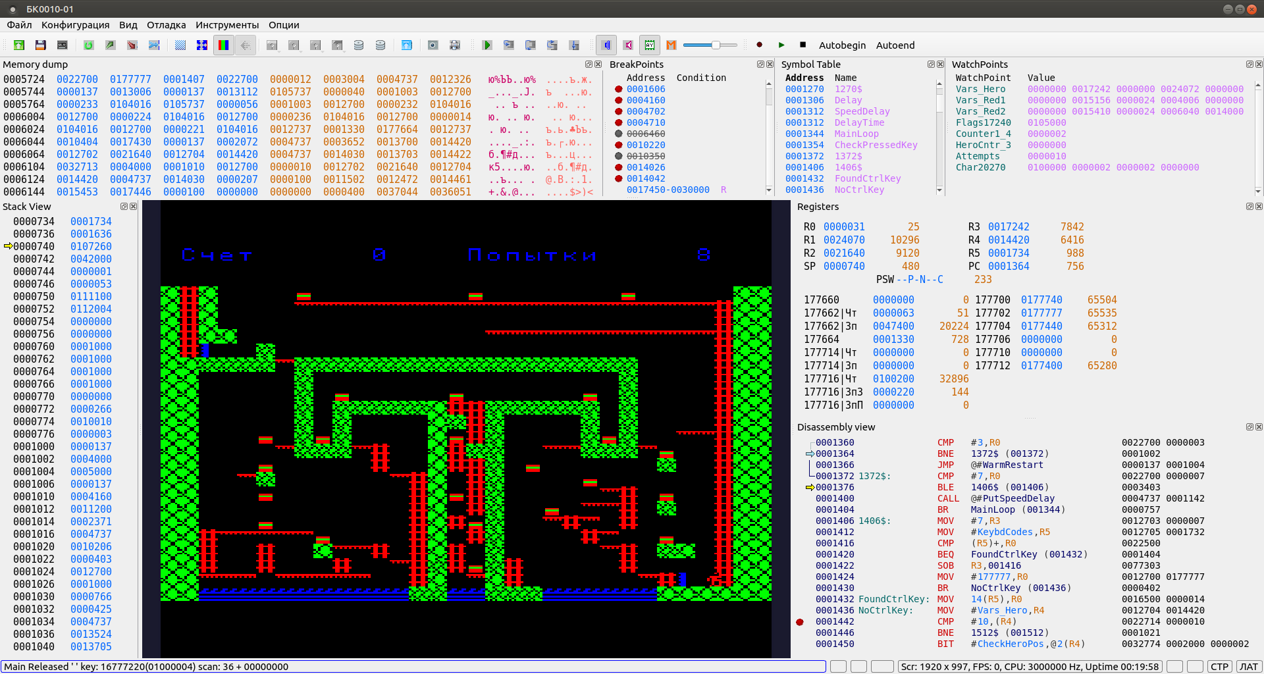This screenshot has height=674, width=1264.
Task: Open the Опции menu
Action: [284, 25]
